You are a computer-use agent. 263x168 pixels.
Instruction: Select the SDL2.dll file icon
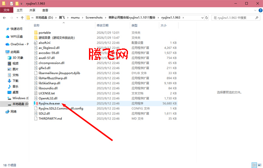(x=36, y=113)
